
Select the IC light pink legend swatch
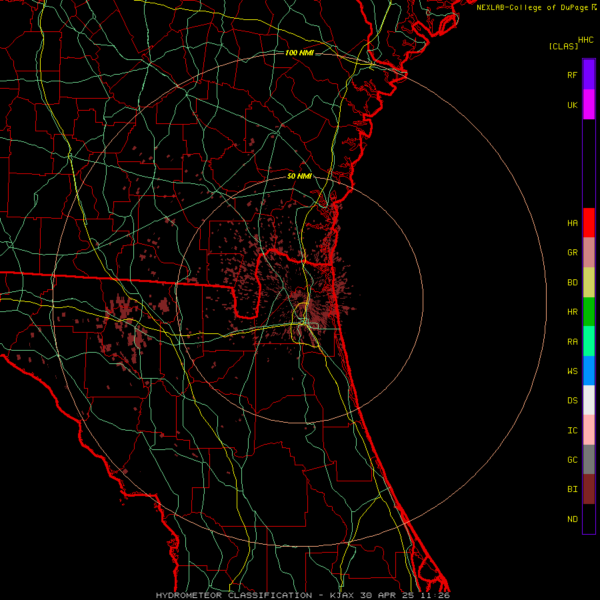(589, 430)
